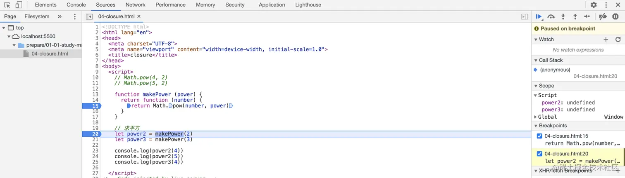Collapse the prepare/01-01-study folder
Image resolution: width=625 pixels, height=178 pixels.
pyautogui.click(x=14, y=45)
